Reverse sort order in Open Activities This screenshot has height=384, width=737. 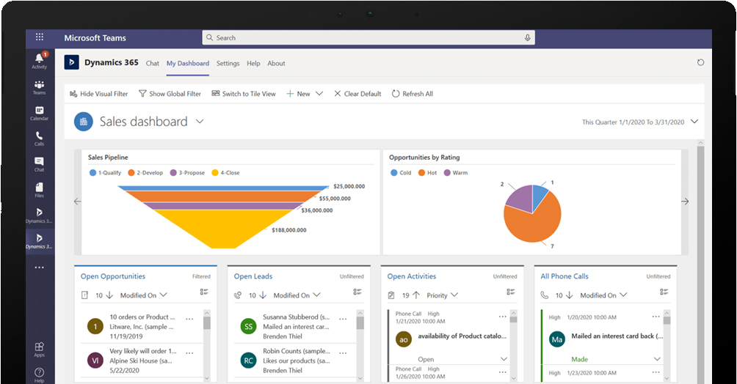coord(416,295)
